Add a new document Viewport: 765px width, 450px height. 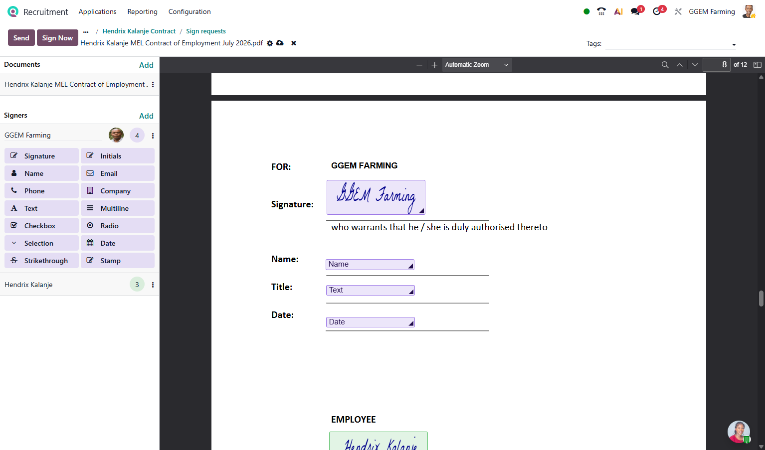pyautogui.click(x=146, y=65)
